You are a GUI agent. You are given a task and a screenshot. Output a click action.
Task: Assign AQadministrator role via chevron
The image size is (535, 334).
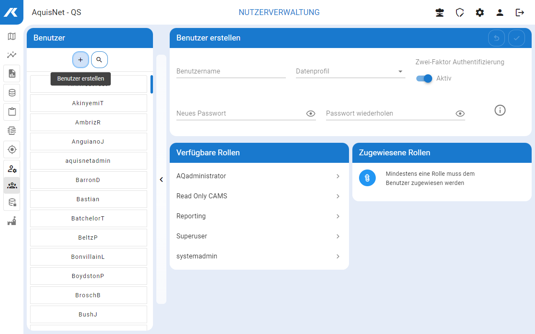click(338, 176)
